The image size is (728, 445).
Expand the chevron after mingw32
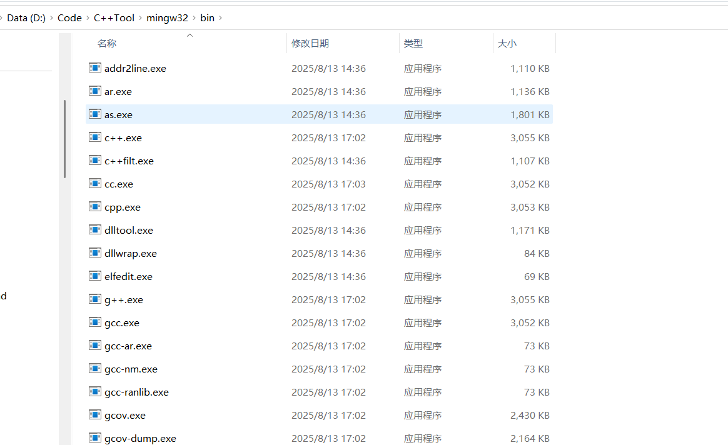pos(194,18)
